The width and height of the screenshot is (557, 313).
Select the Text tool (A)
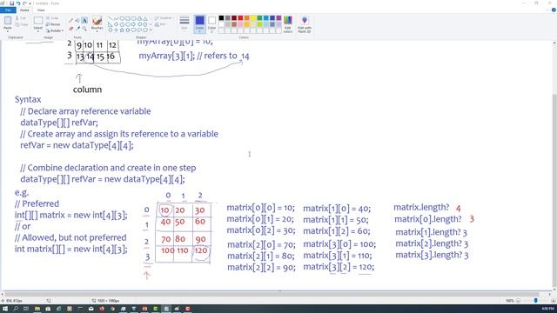point(84,20)
